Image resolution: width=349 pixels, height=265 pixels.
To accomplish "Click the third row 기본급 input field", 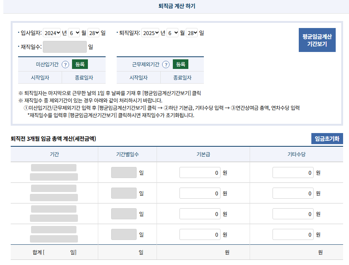I will coord(199,213).
